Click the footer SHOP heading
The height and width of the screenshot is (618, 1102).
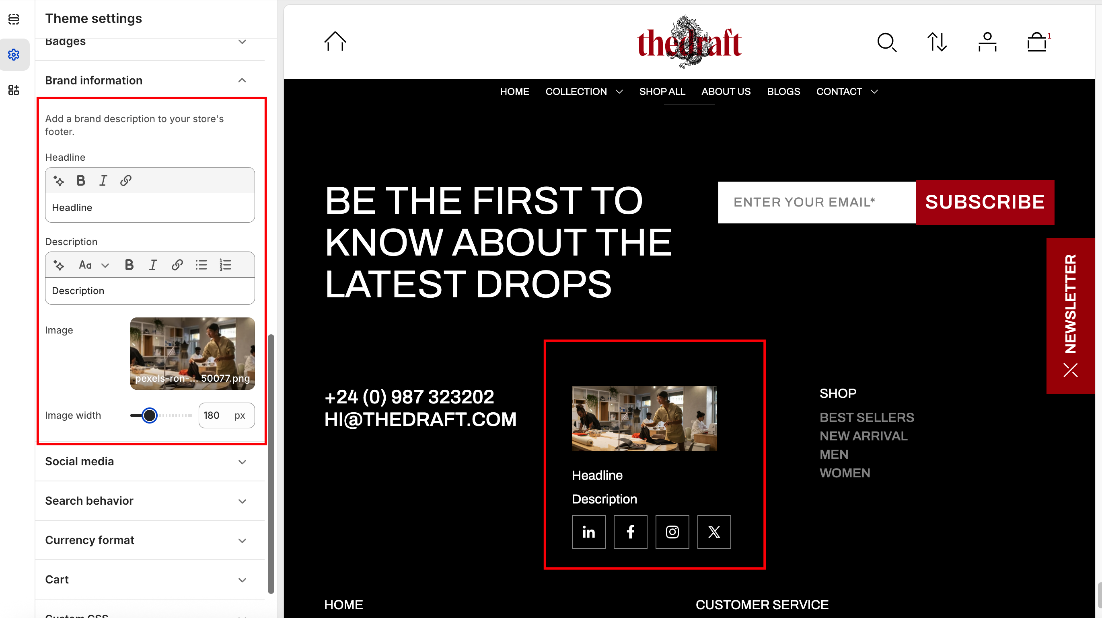pos(838,394)
